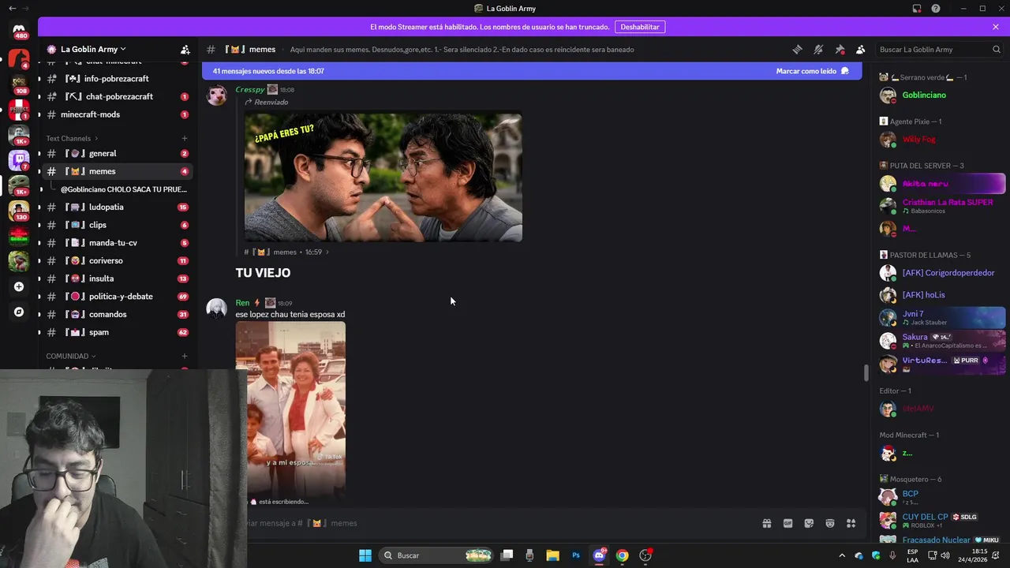Open the @Goblinciano CHOLO SACA thread
This screenshot has width=1010, height=568.
(x=124, y=189)
